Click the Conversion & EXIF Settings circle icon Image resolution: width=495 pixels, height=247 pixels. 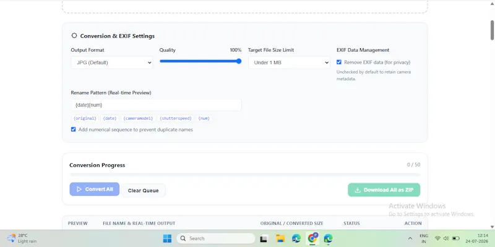point(74,36)
